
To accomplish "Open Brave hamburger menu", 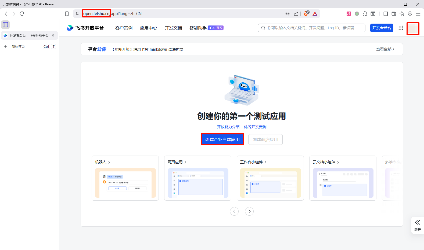I will click(x=418, y=14).
